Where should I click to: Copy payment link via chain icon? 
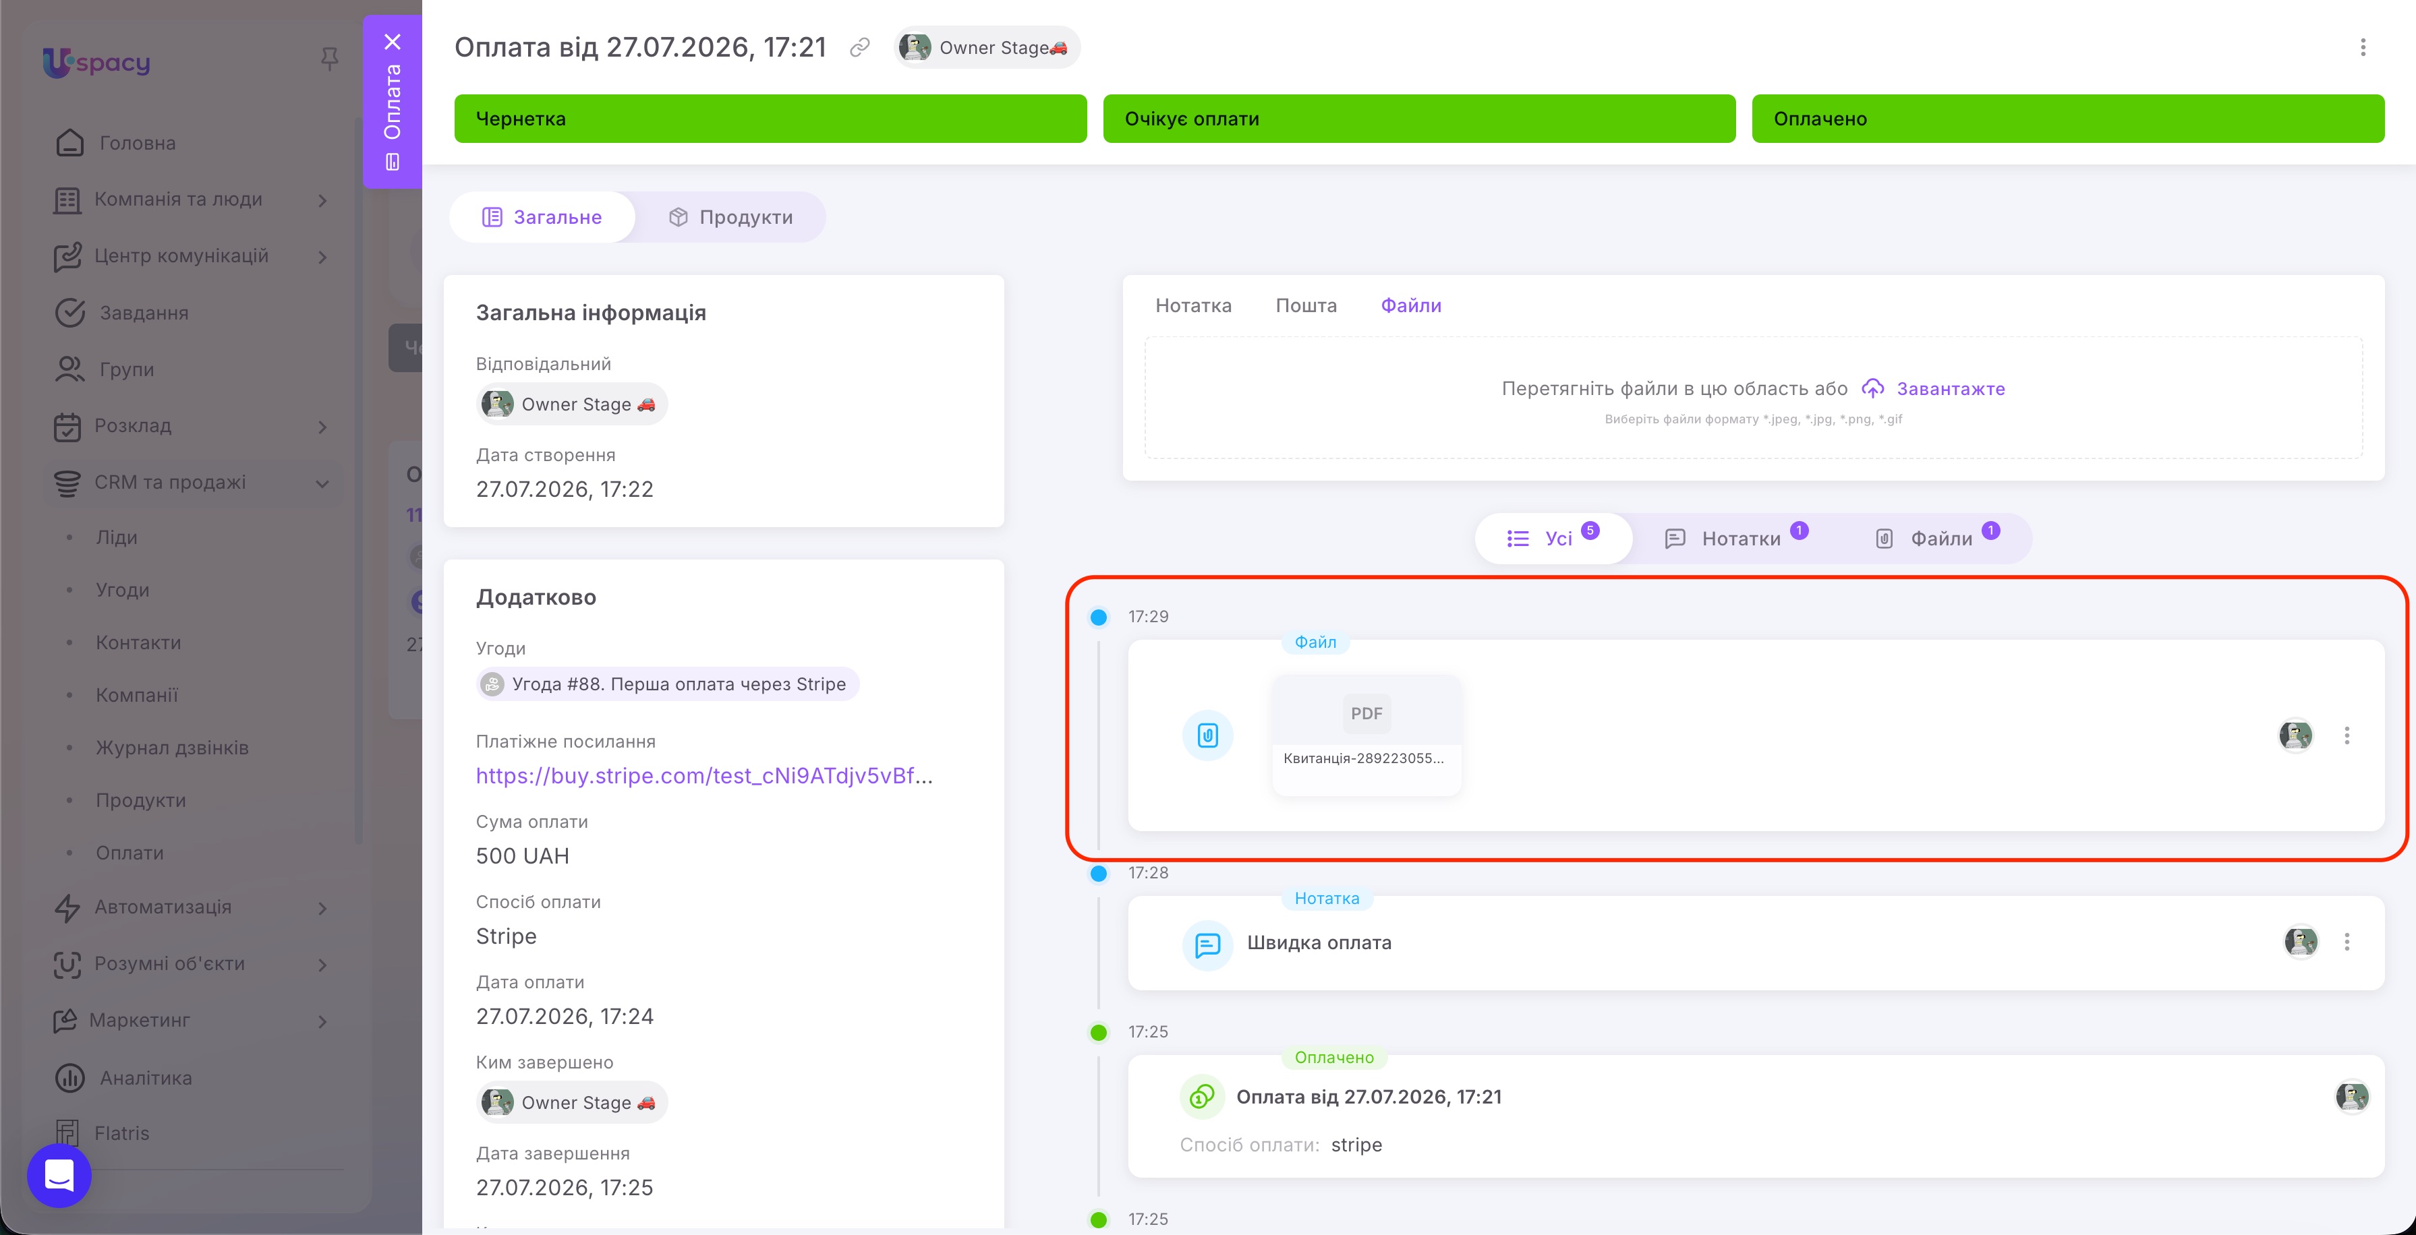859,48
